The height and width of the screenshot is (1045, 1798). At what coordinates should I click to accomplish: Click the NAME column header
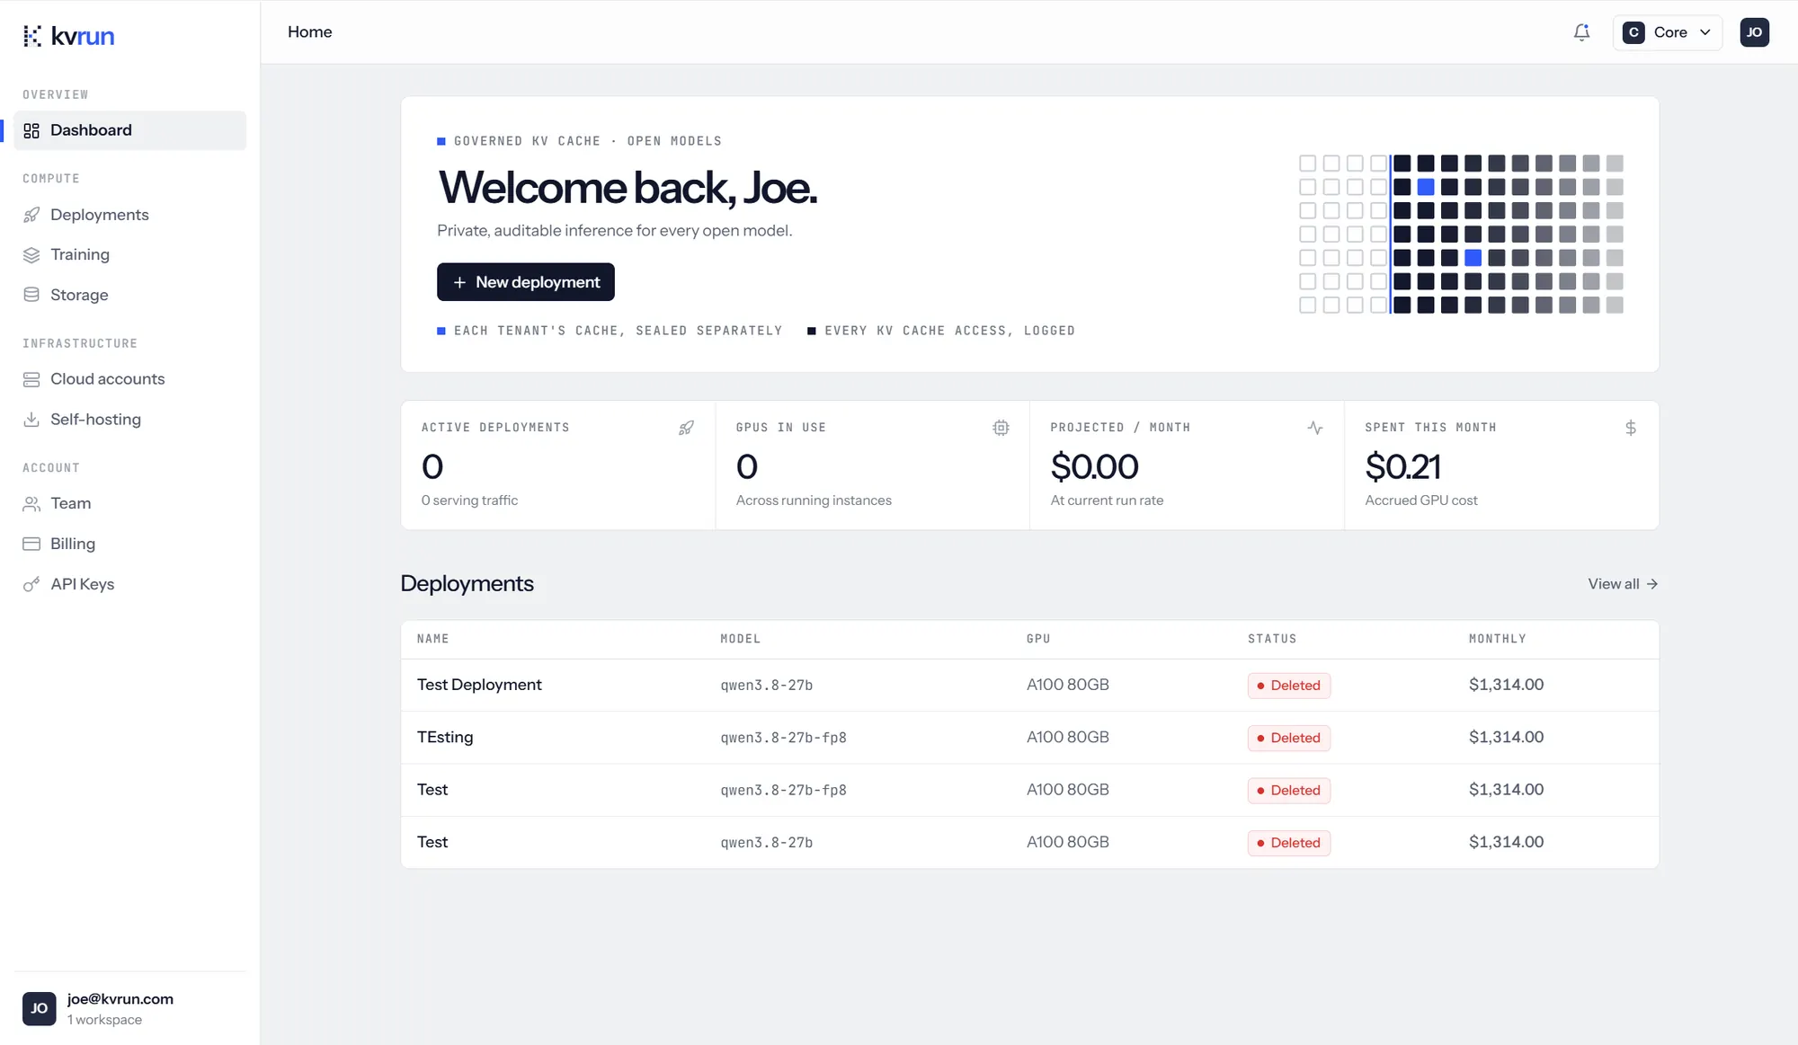pyautogui.click(x=432, y=639)
